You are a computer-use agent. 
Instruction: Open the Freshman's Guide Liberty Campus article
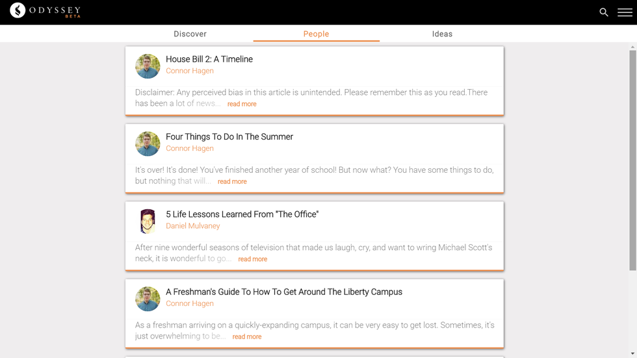pos(284,292)
